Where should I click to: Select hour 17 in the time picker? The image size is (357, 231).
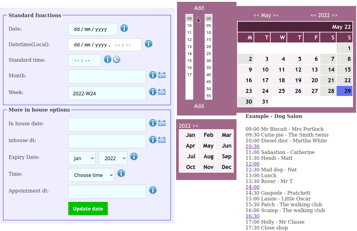189,75
